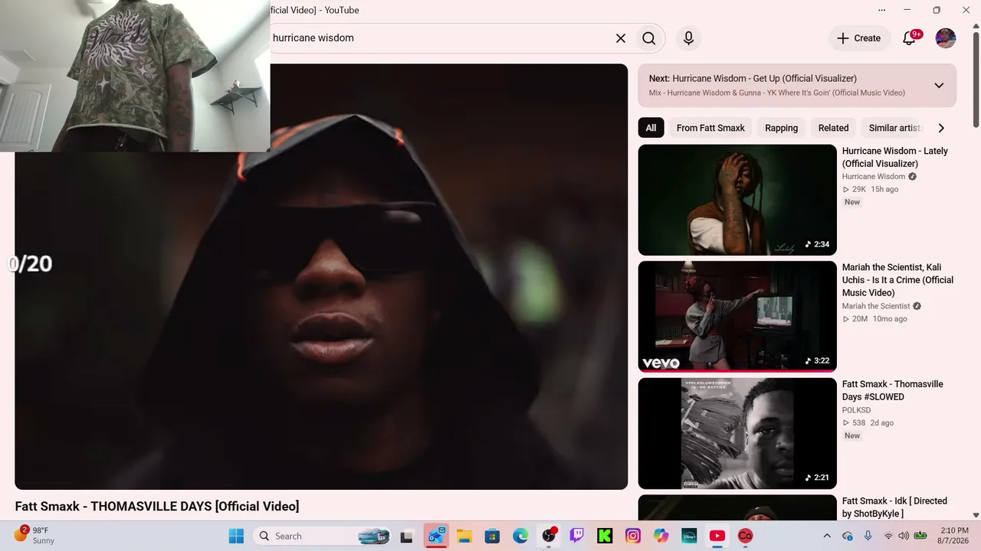
Task: Open the 98°F Sunny weather widget
Action: pos(35,535)
